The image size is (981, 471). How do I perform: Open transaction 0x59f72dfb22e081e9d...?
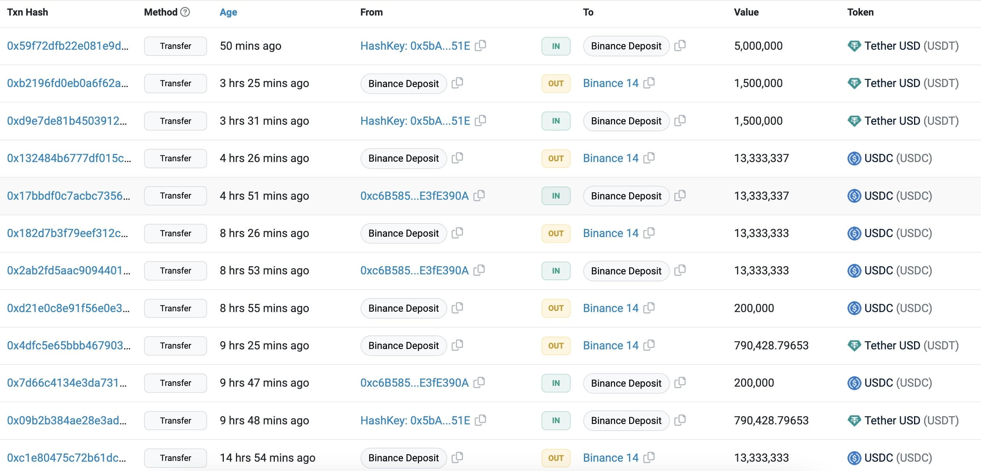(x=67, y=46)
